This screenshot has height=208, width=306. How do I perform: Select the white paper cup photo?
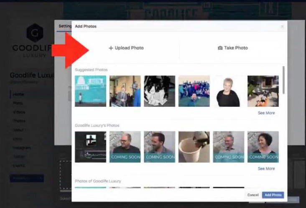(194, 147)
